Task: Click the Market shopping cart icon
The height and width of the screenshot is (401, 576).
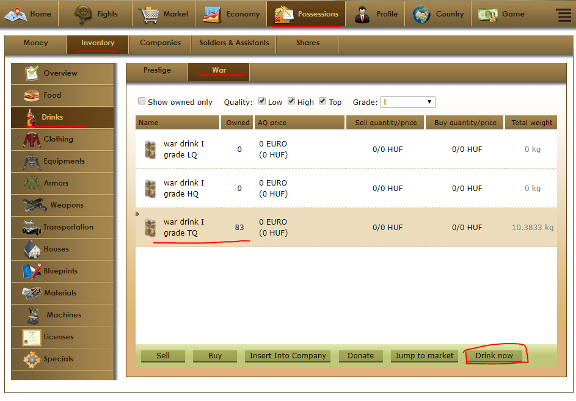Action: pos(149,15)
